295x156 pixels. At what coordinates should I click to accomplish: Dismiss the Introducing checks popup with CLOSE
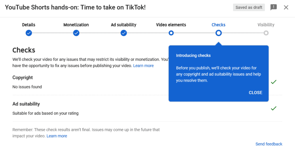tap(256, 93)
